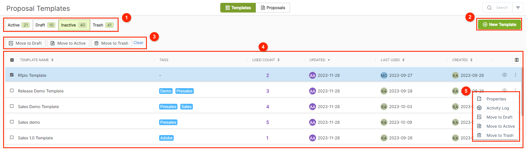Click the Demo tag on Release Demo Template
Screen dimensions: 526x149
[166, 91]
